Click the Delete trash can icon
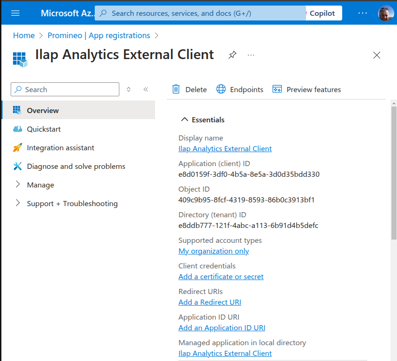 [176, 89]
